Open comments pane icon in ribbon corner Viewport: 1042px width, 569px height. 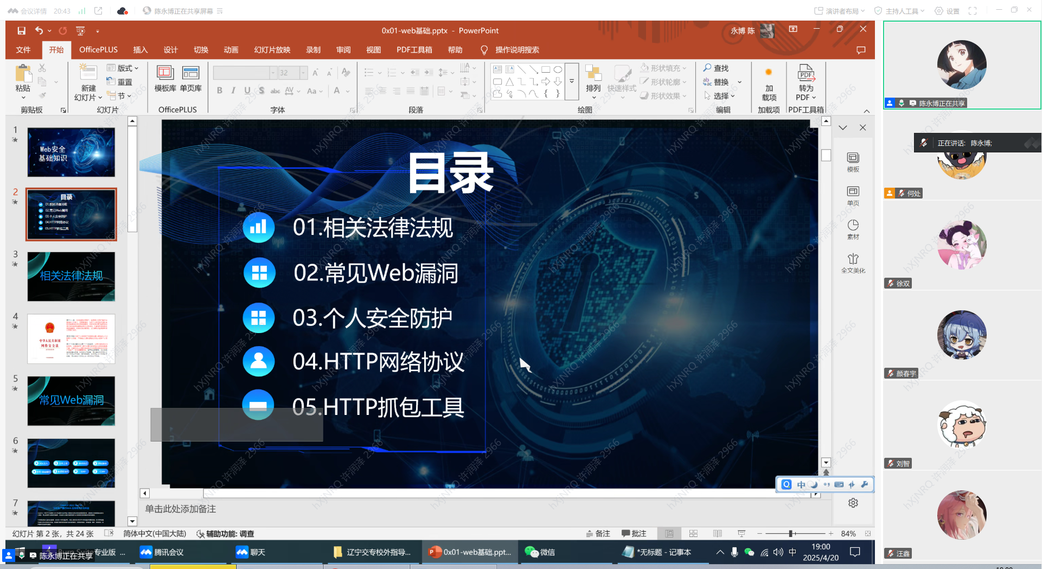point(860,50)
